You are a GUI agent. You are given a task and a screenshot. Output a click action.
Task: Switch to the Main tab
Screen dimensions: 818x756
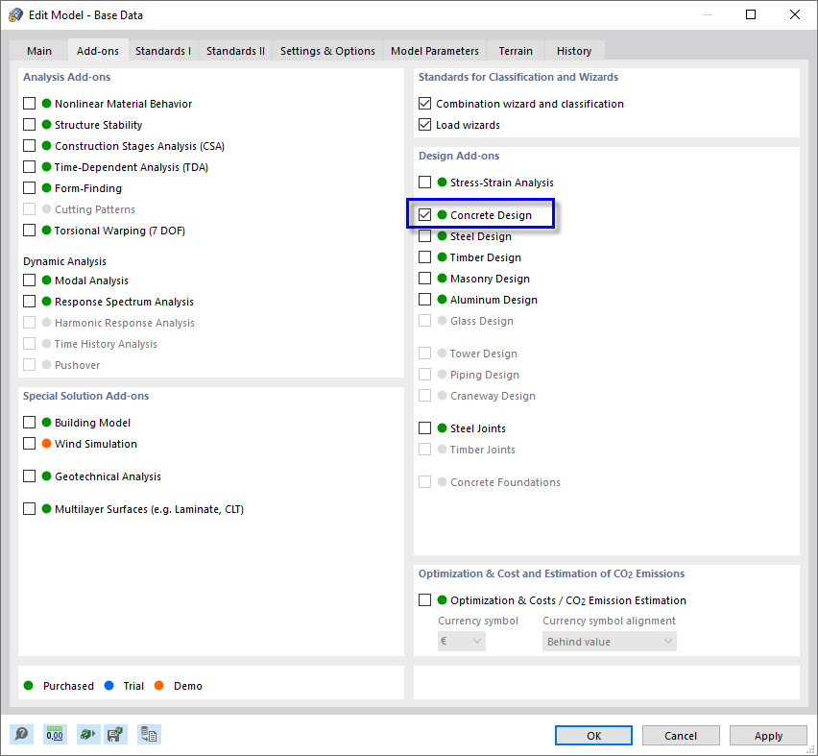39,51
